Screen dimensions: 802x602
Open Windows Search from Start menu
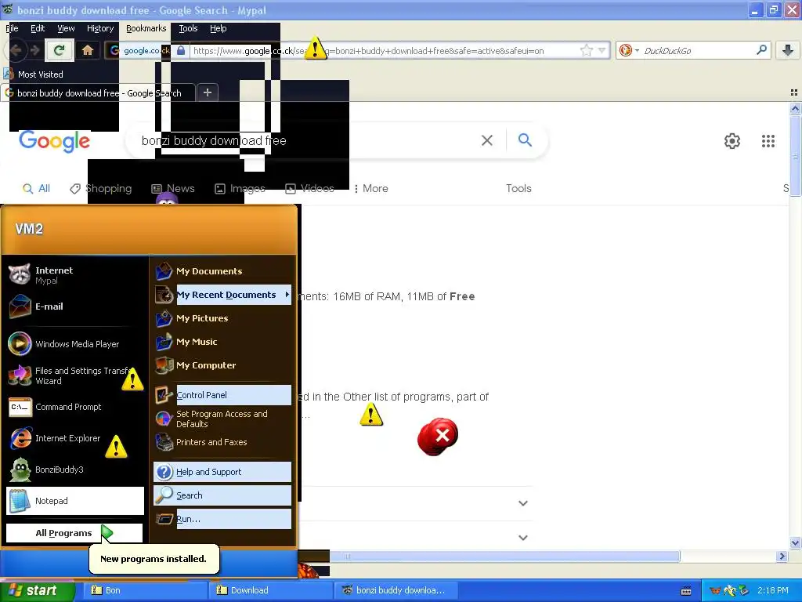point(222,495)
